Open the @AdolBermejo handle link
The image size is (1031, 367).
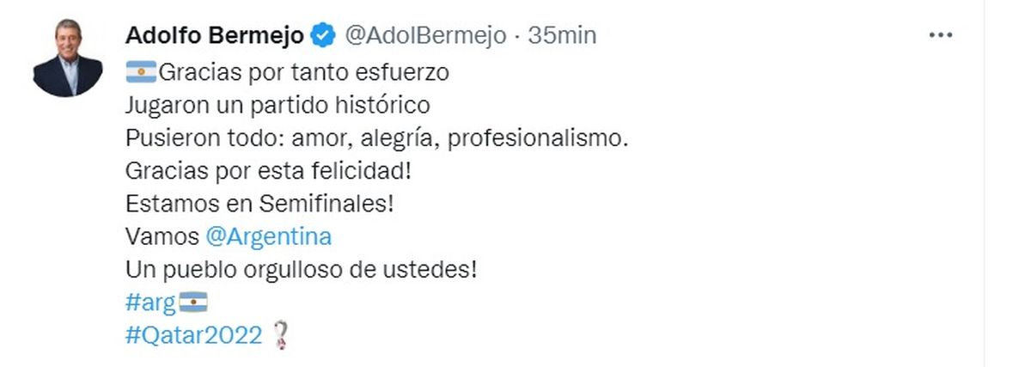(424, 35)
